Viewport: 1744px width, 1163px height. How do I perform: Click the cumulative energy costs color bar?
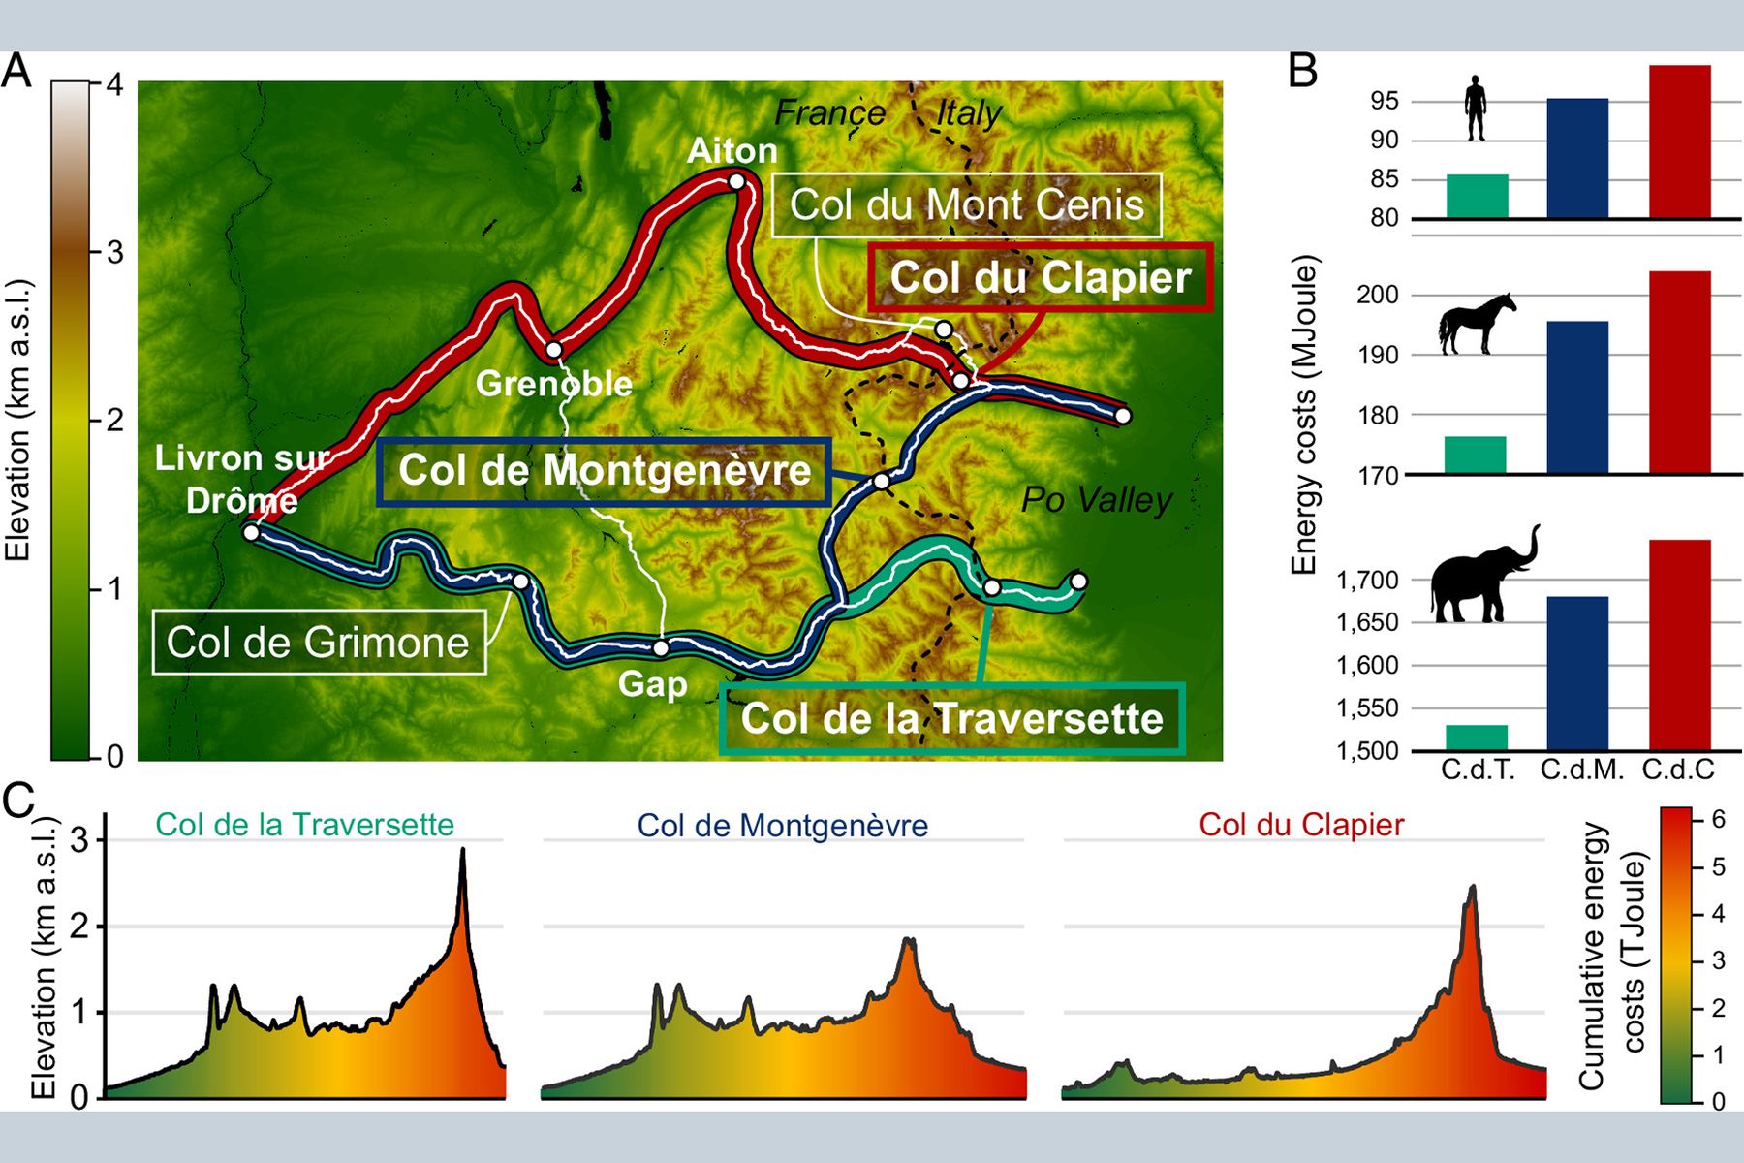tap(1676, 955)
